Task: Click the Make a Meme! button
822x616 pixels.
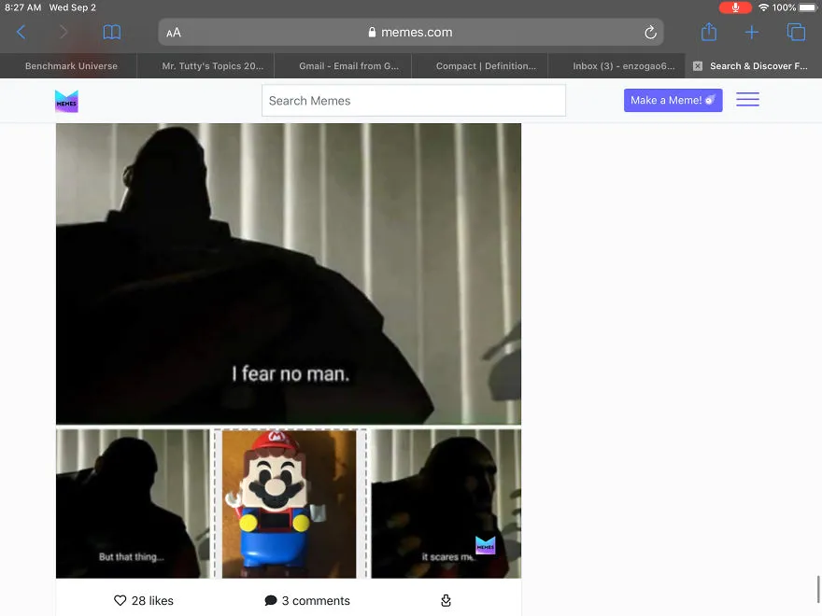Action: [x=673, y=100]
